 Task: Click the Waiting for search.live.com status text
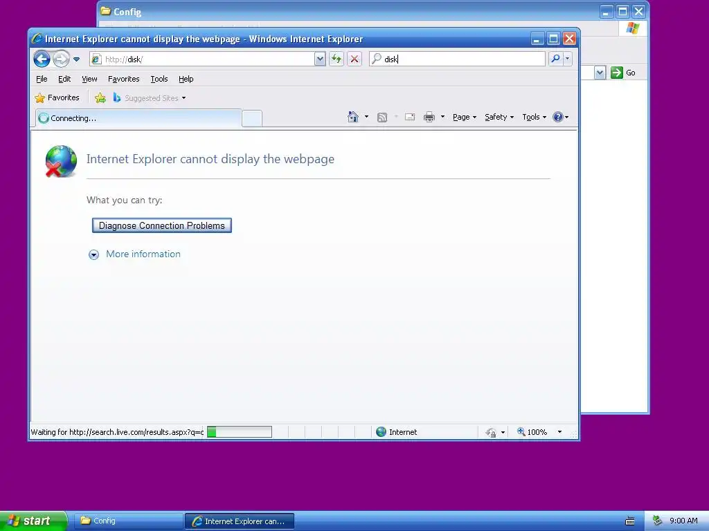[x=117, y=432]
